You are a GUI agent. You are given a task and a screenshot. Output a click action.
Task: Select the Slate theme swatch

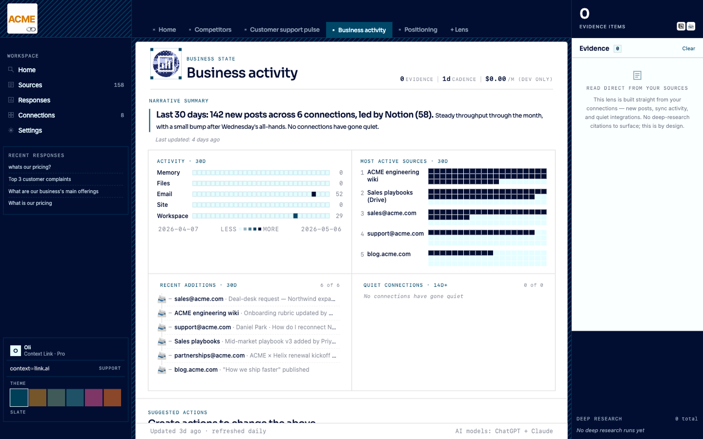tap(19, 398)
